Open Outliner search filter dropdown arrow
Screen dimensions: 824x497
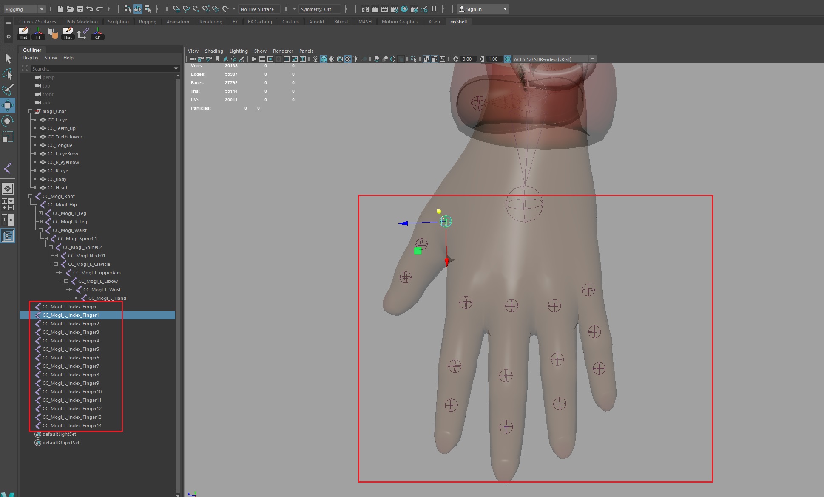[x=176, y=68]
